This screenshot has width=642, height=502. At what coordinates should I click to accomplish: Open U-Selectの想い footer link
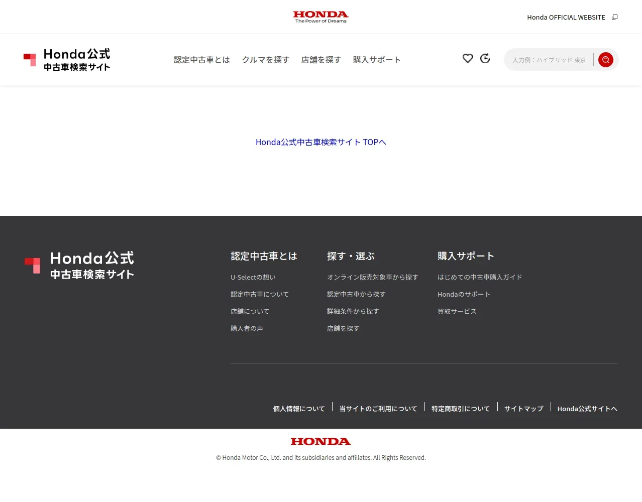click(253, 277)
